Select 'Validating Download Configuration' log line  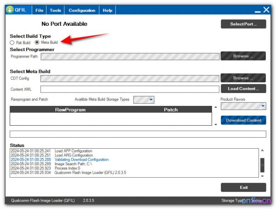coord(60,160)
